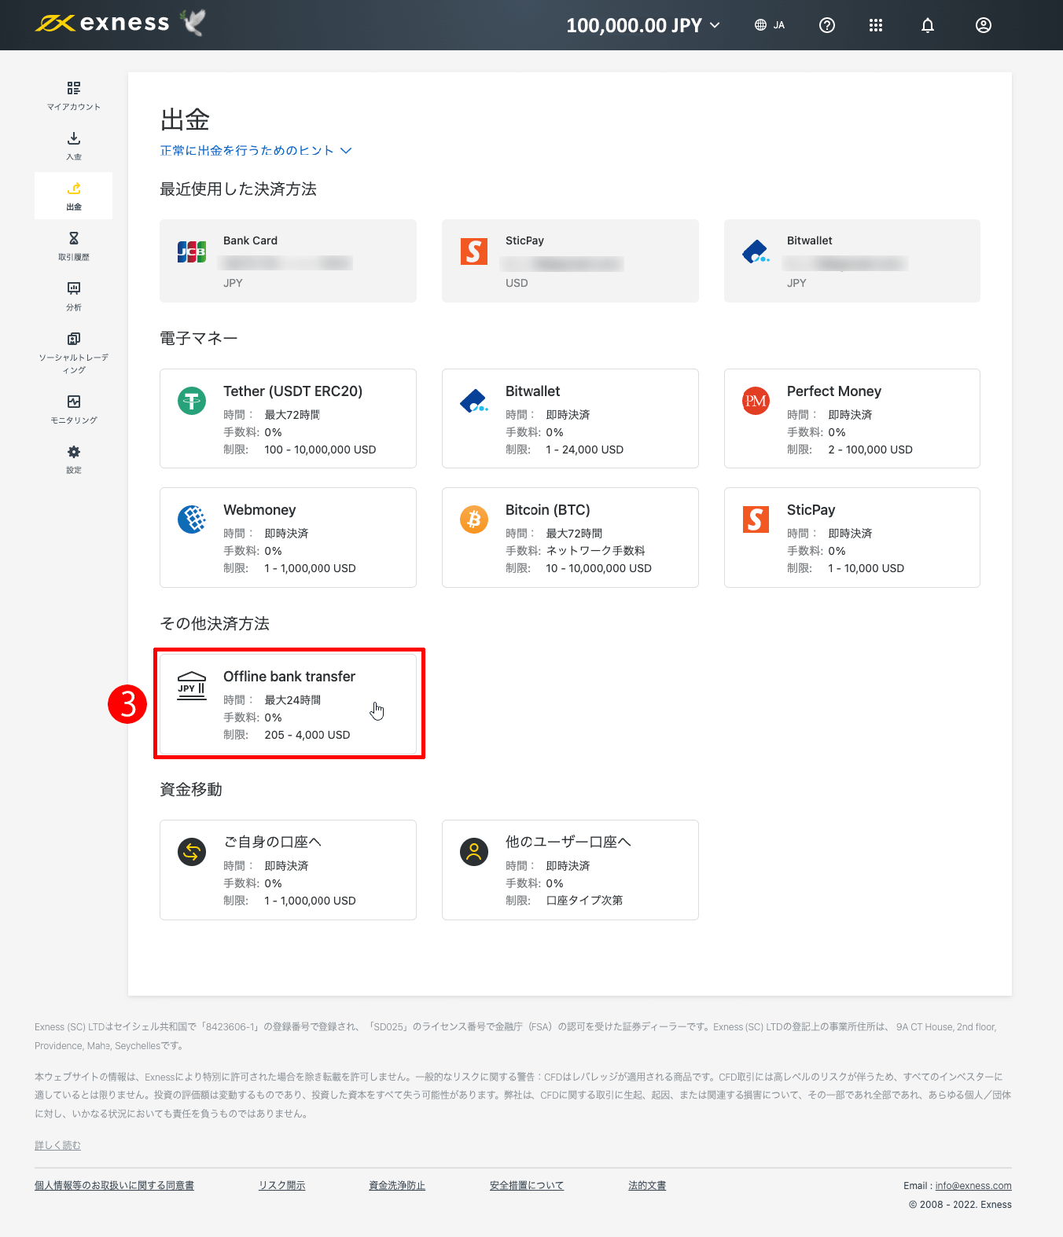This screenshot has width=1063, height=1237.
Task: Click the 口座タイプ次第 limit text
Action: tap(584, 901)
